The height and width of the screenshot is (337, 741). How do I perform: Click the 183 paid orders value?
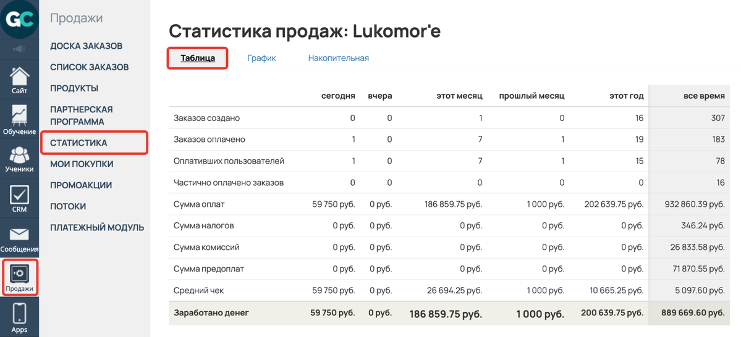click(x=718, y=139)
